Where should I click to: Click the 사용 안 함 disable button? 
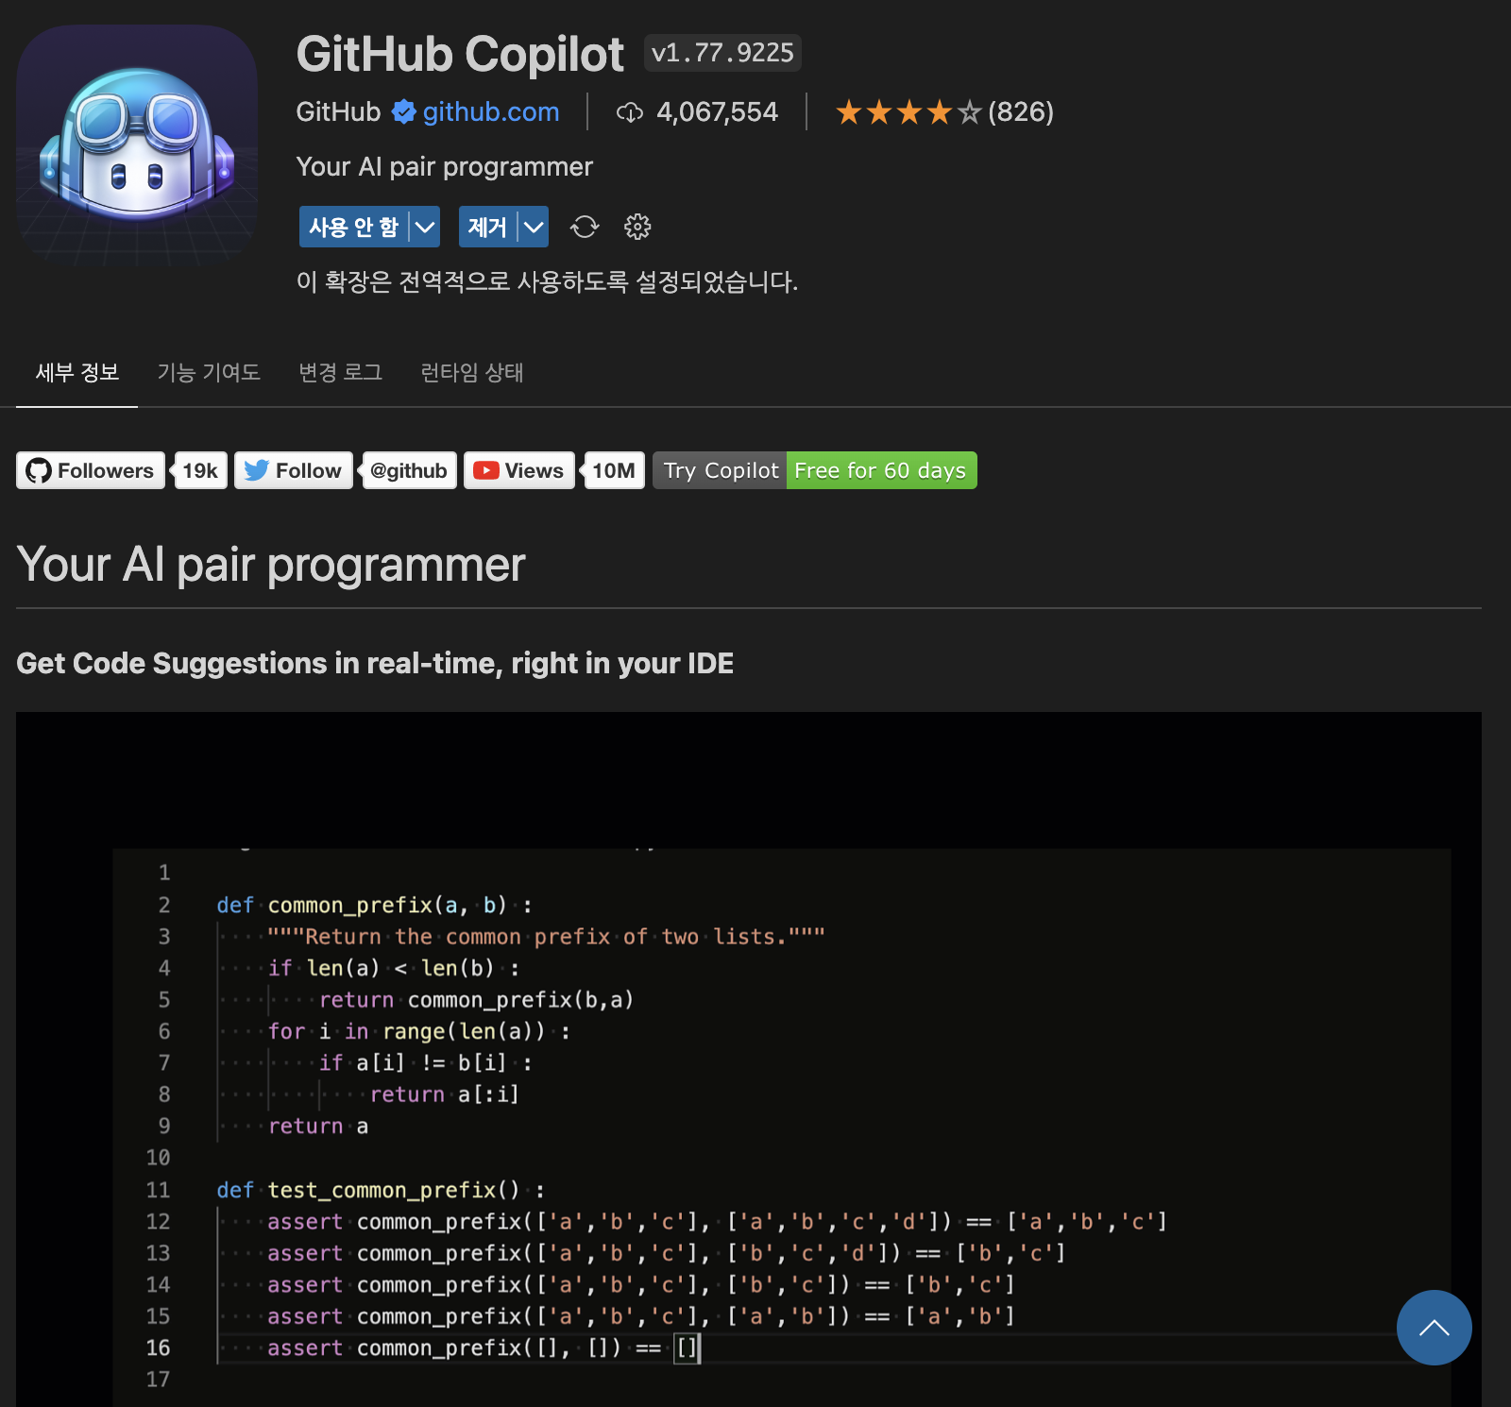click(x=354, y=227)
